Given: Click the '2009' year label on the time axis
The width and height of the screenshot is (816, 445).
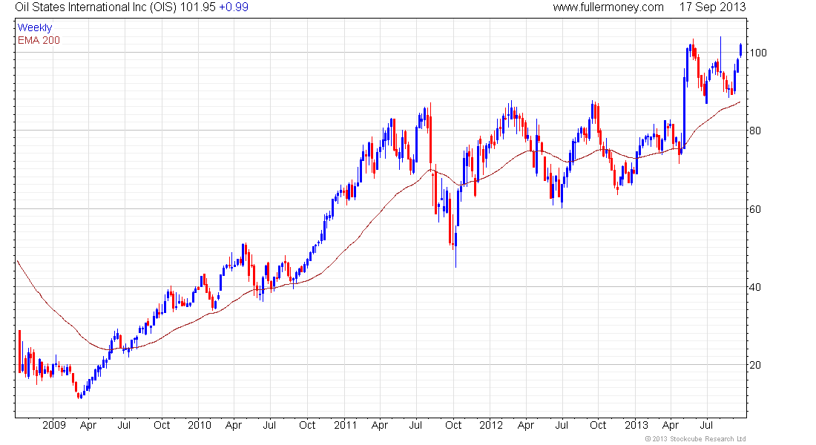Looking at the screenshot, I should point(54,425).
